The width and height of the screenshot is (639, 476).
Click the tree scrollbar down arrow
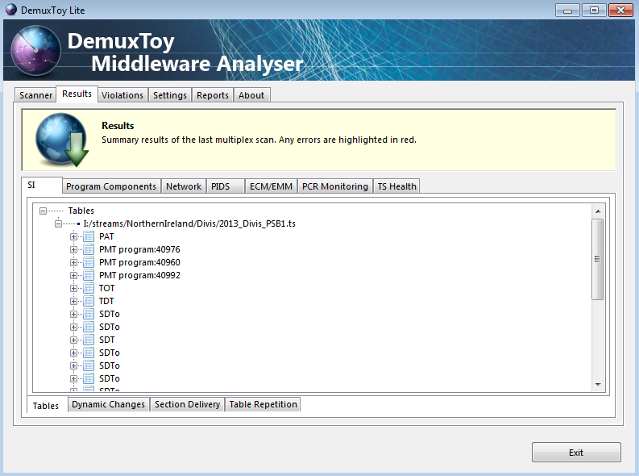tap(598, 384)
